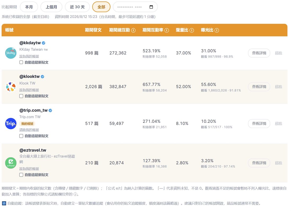Click the 523.19% interaction rate
Image resolution: width=291 pixels, height=211 pixels.
(x=151, y=51)
